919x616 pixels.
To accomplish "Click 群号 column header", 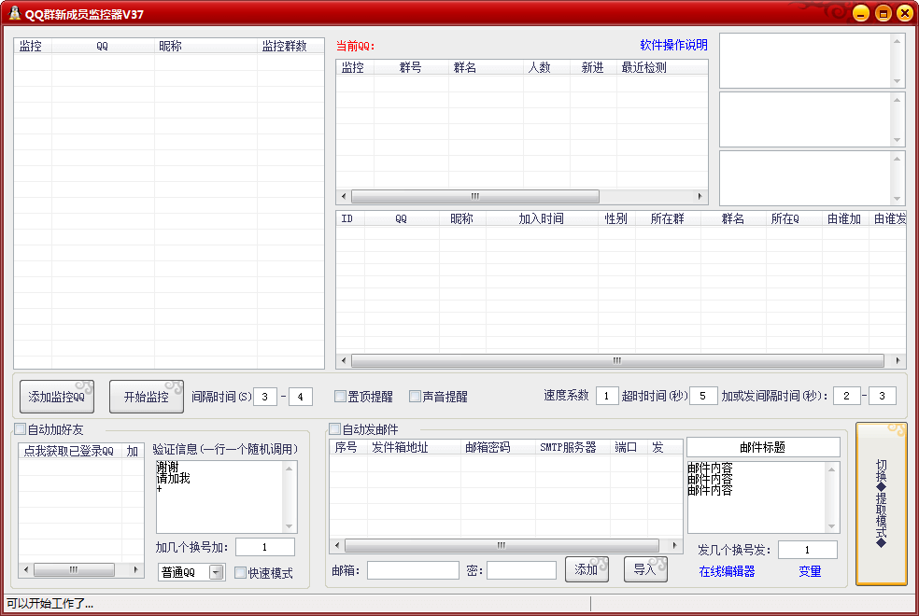I will (410, 67).
